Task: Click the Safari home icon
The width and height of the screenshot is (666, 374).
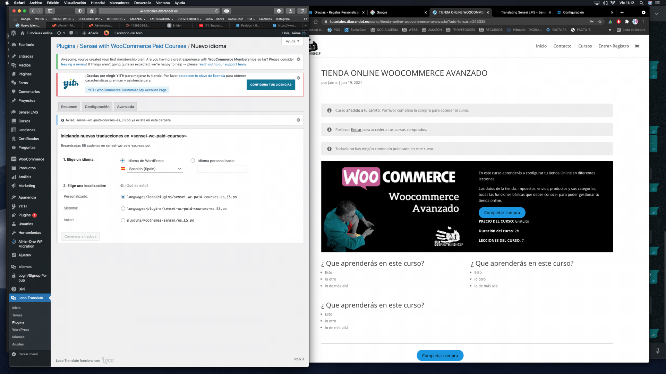Action: pyautogui.click(x=92, y=11)
